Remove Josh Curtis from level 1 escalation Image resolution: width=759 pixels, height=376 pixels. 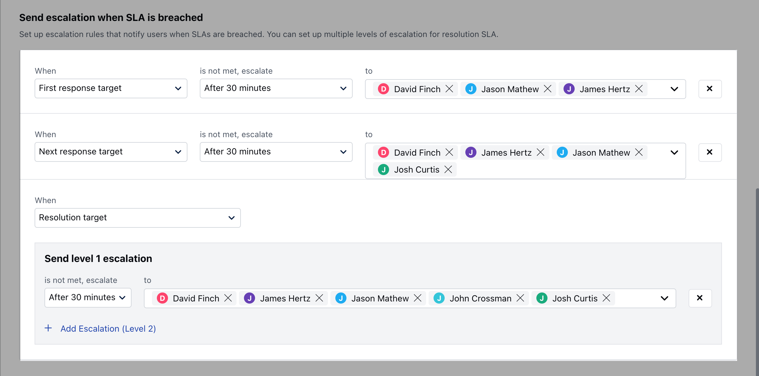point(606,298)
